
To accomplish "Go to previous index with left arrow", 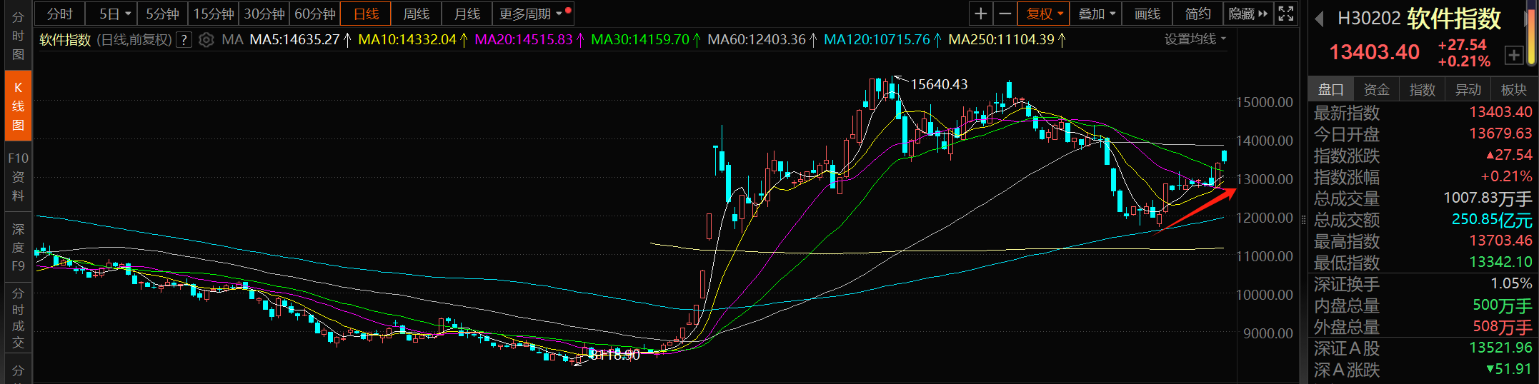I will point(1320,19).
